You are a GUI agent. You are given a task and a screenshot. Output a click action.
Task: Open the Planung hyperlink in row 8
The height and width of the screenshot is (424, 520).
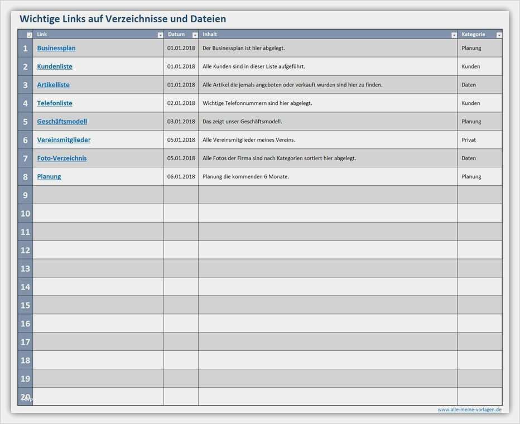49,176
